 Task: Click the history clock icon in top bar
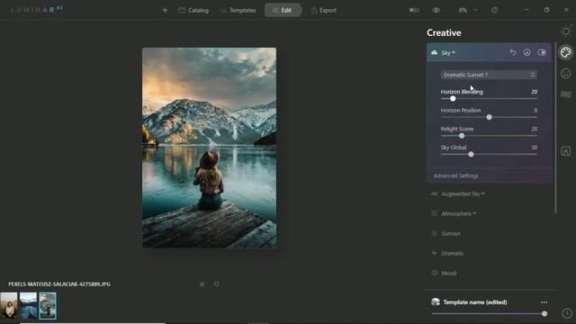[x=494, y=10]
